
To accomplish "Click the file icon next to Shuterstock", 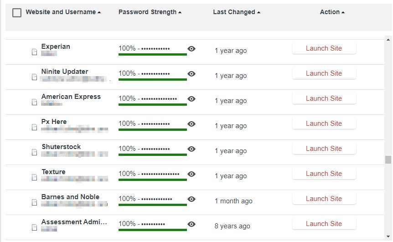I will (x=34, y=152).
